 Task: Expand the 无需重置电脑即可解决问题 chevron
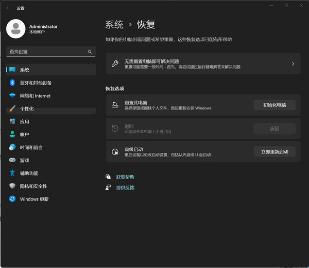[x=293, y=64]
